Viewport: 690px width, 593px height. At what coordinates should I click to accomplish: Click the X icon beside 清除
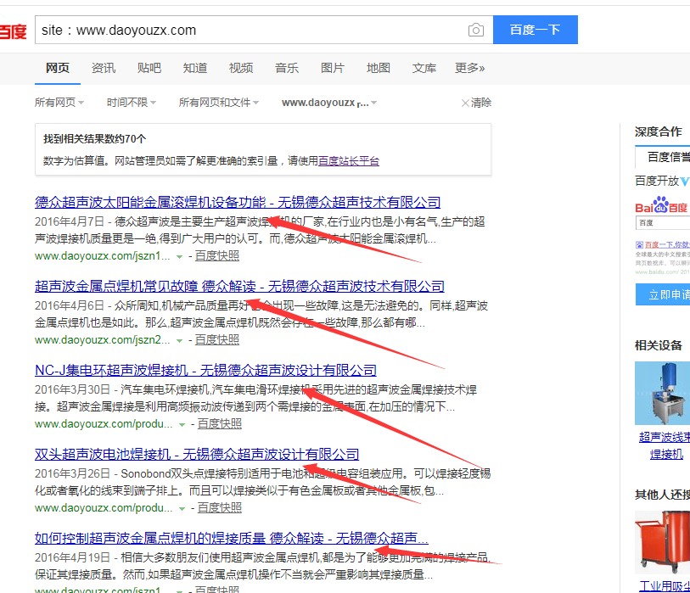point(464,103)
